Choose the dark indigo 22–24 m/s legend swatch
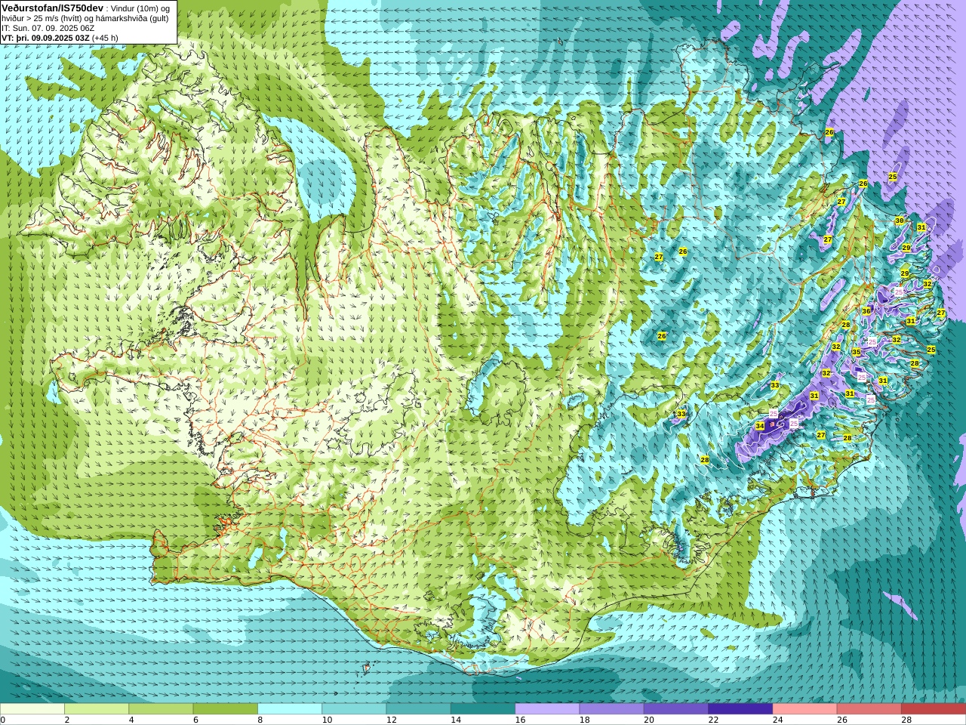966x725 pixels. pyautogui.click(x=740, y=708)
